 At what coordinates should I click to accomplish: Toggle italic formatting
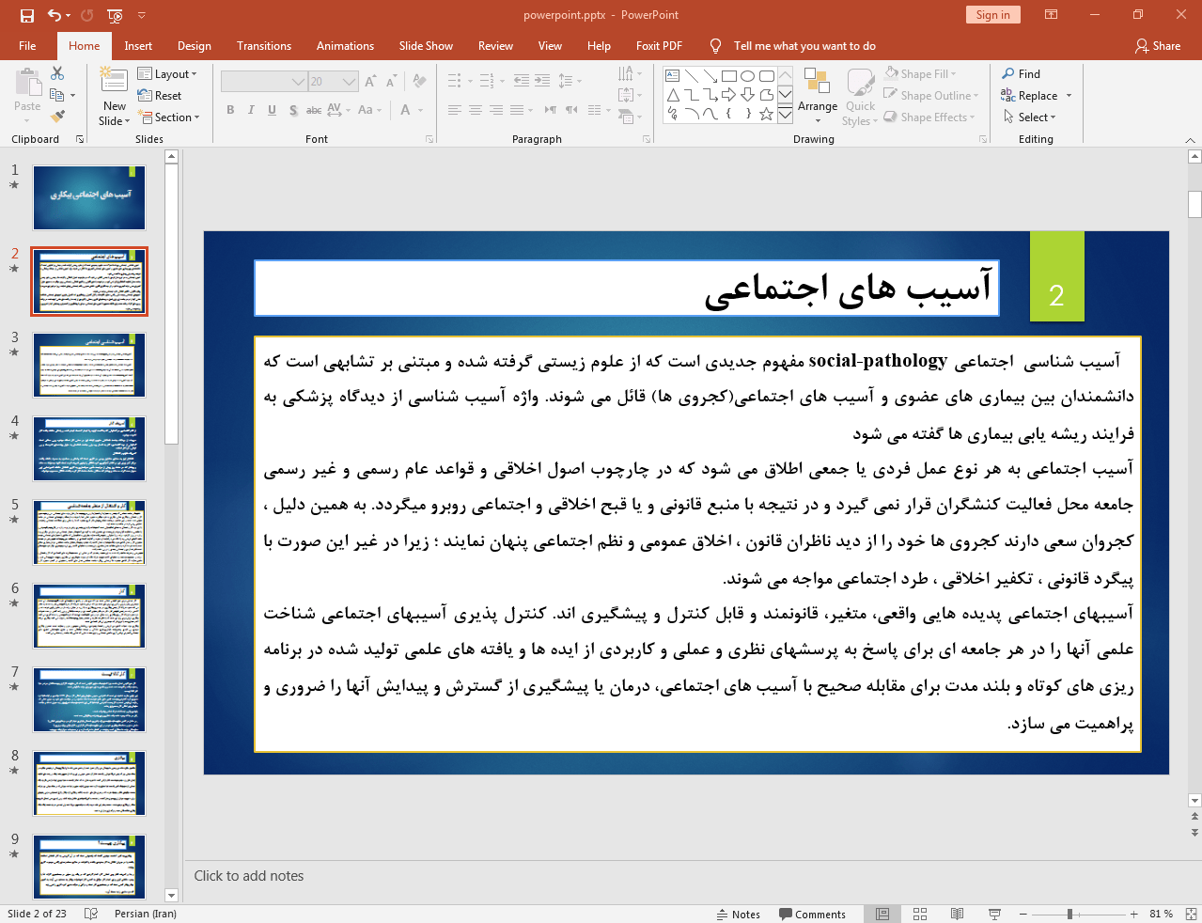tap(251, 110)
